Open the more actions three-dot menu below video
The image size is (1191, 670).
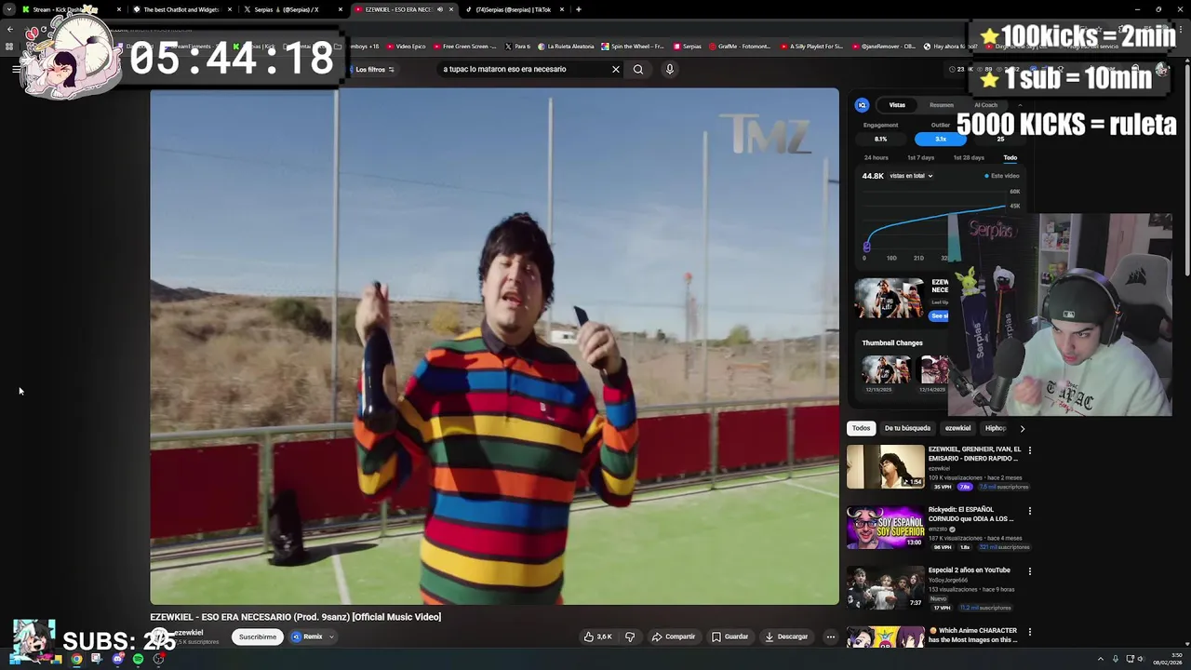click(830, 636)
